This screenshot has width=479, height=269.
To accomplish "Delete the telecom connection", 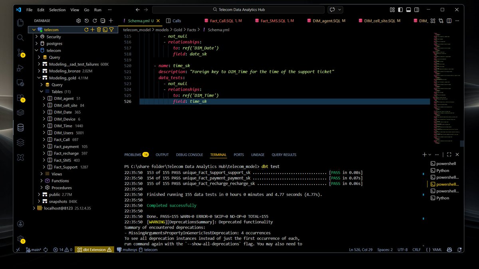I will point(99,30).
